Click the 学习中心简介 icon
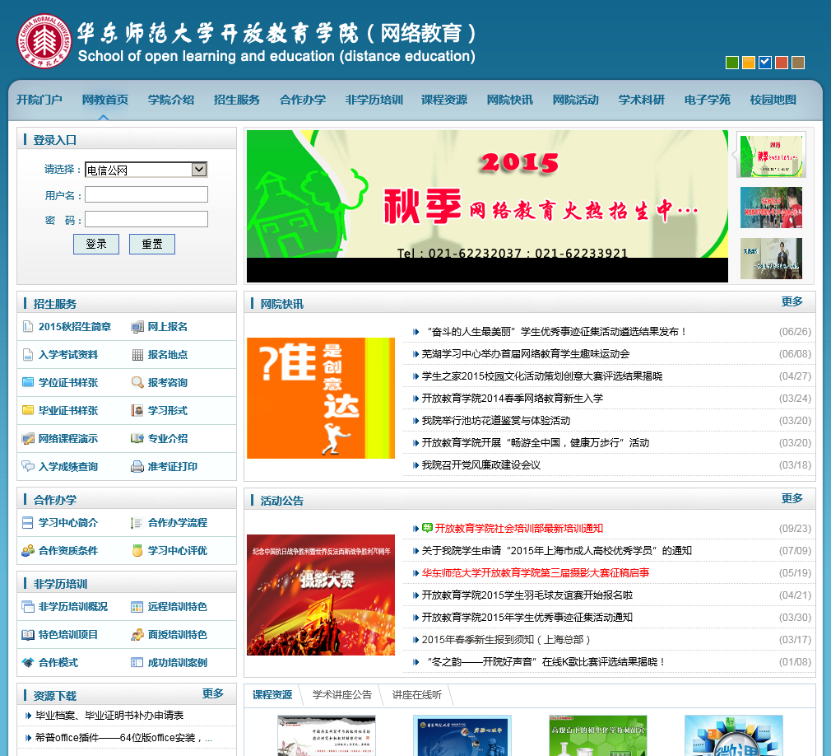This screenshot has height=756, width=831. 27,523
